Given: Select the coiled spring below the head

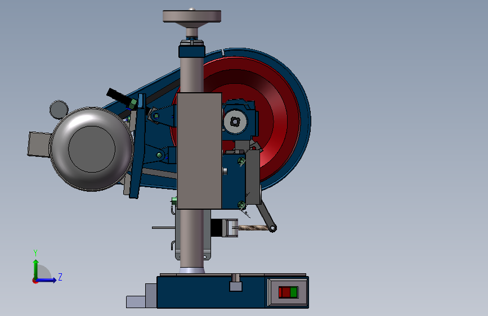Looking at the screenshot, I should point(253,228).
